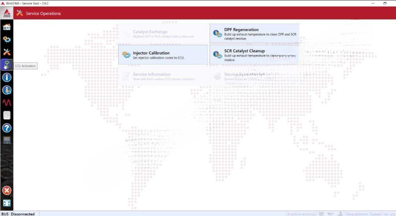
Task: Click the floppy disk save icon
Action: pos(7,140)
